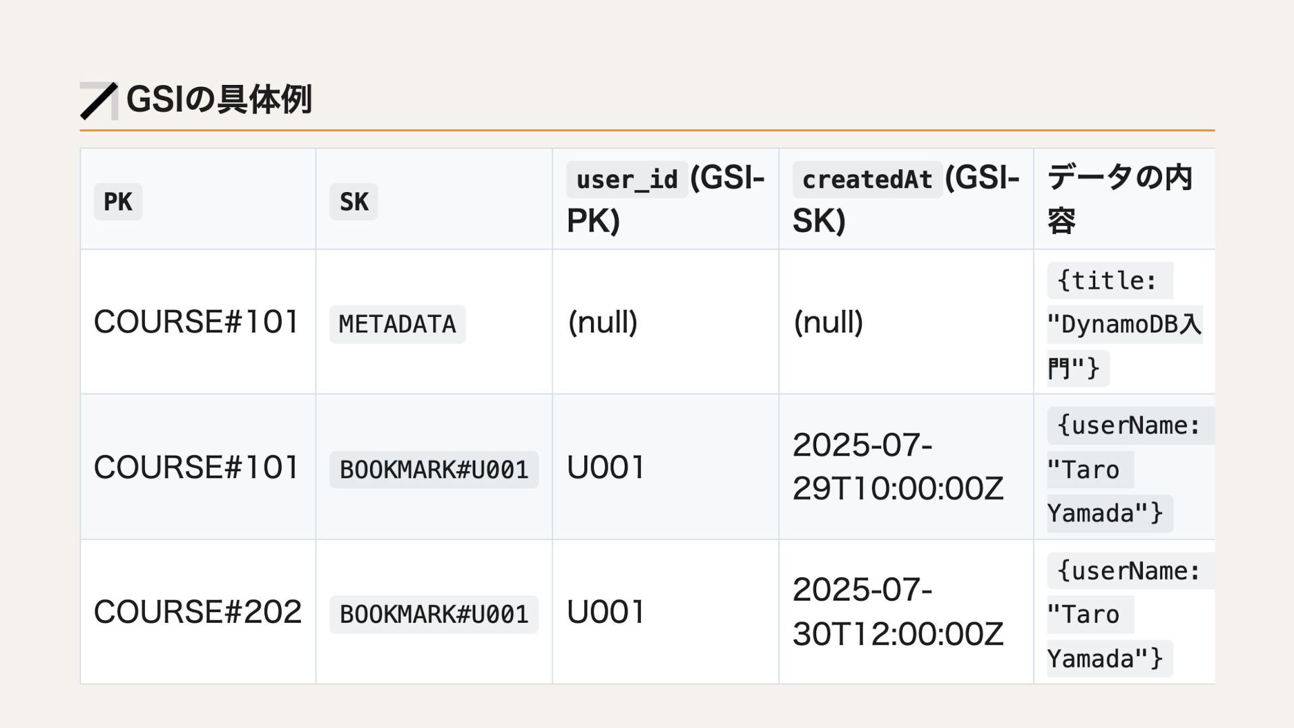Click the 'データの内容' column header
The width and height of the screenshot is (1294, 728).
click(1124, 199)
